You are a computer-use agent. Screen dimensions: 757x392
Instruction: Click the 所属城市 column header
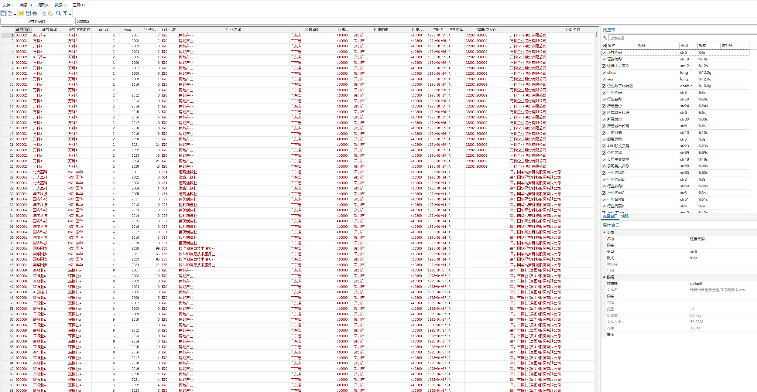(381, 29)
